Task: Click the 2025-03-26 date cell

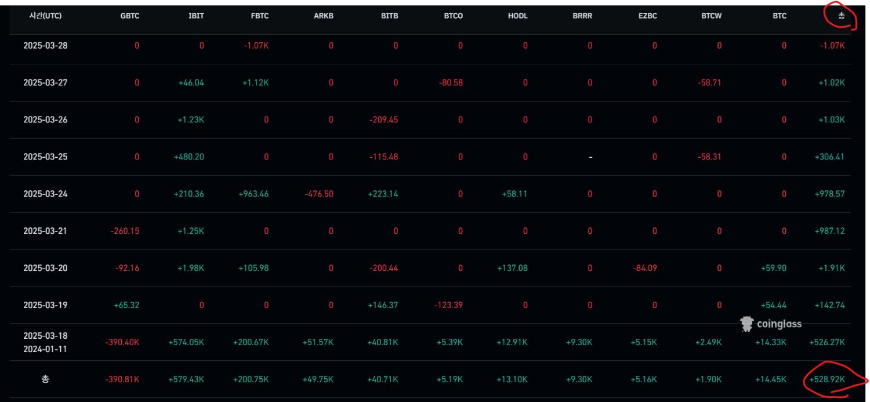Action: pos(45,119)
